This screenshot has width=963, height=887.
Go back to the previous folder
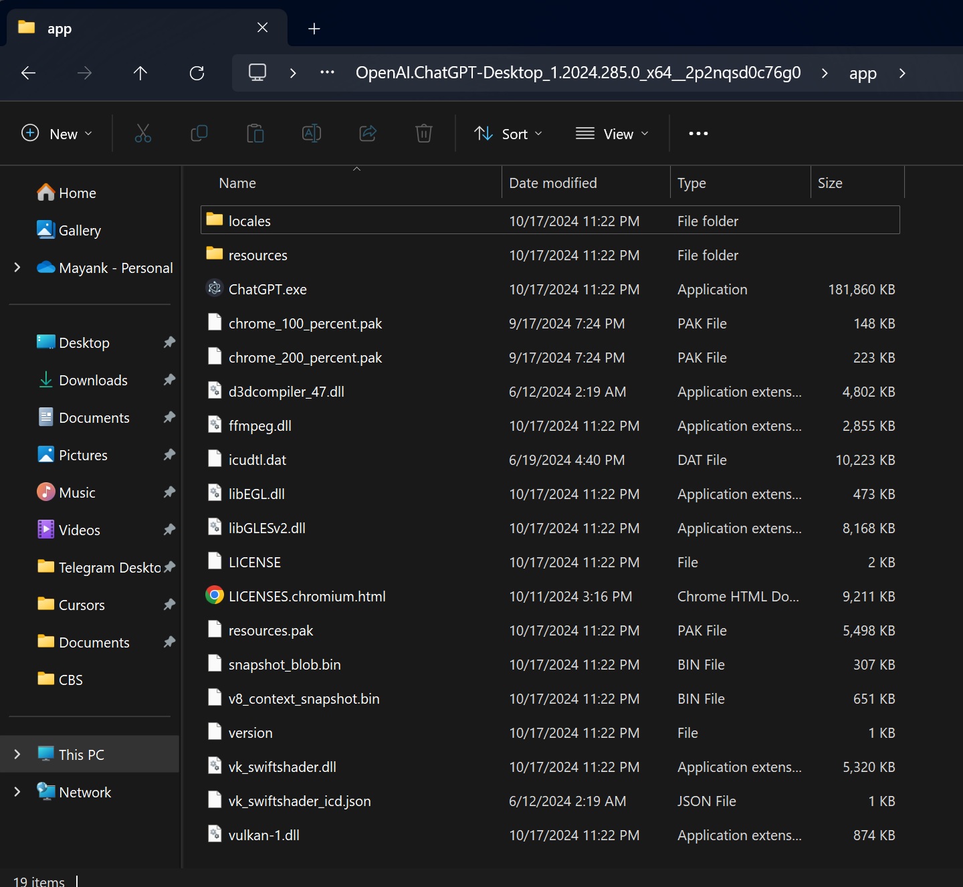point(28,73)
